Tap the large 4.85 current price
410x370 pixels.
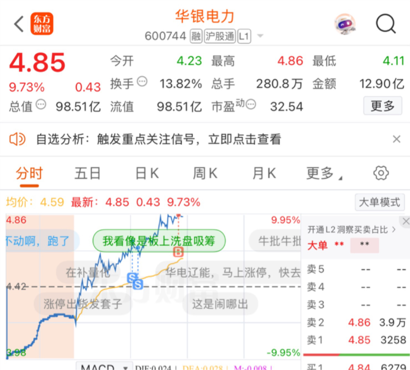(x=37, y=62)
